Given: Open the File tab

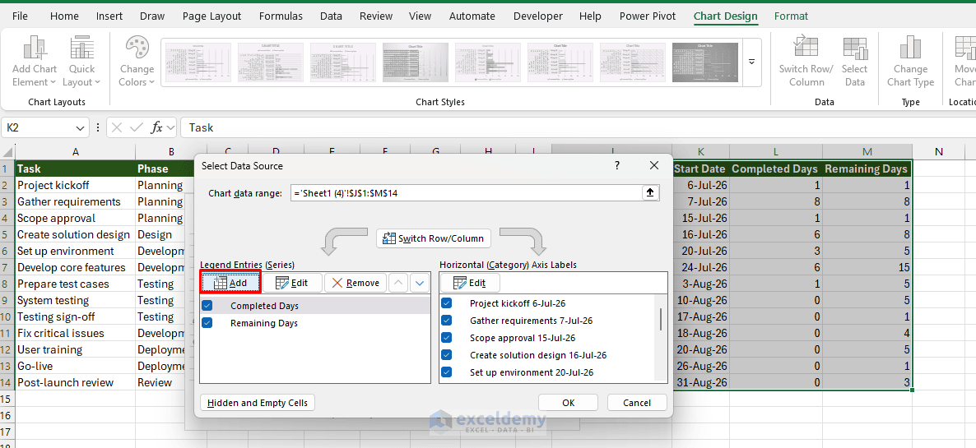Looking at the screenshot, I should click(20, 16).
